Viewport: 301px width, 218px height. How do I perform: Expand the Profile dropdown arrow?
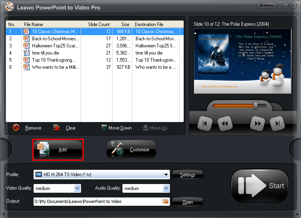(166, 175)
